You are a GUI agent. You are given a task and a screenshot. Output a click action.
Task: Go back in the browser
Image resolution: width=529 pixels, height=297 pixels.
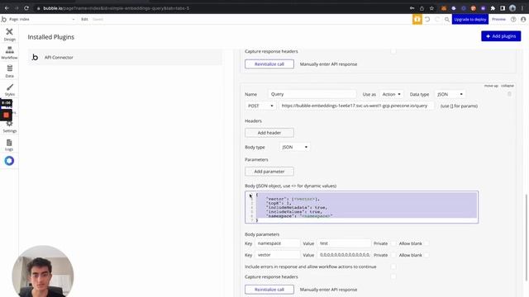pyautogui.click(x=7, y=8)
